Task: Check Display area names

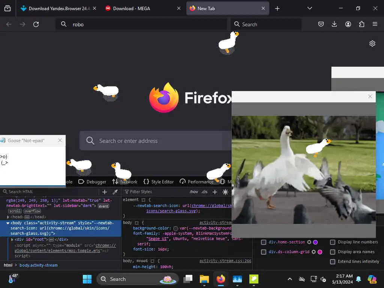Action: pos(333,252)
